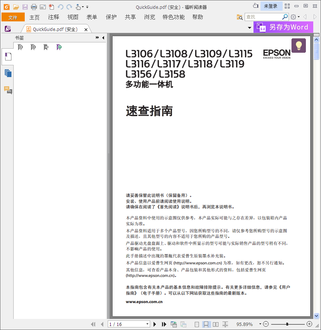Open the bookmarks sidebar panel icon
This screenshot has height=330, width=321.
(8, 57)
